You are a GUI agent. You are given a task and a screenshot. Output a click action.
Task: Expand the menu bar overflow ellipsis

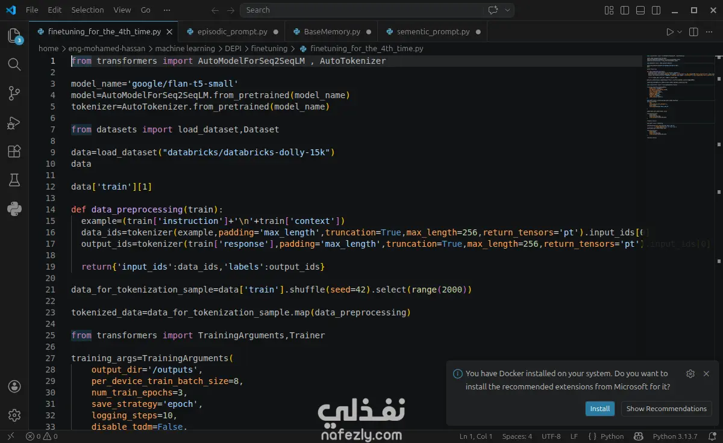pos(167,10)
